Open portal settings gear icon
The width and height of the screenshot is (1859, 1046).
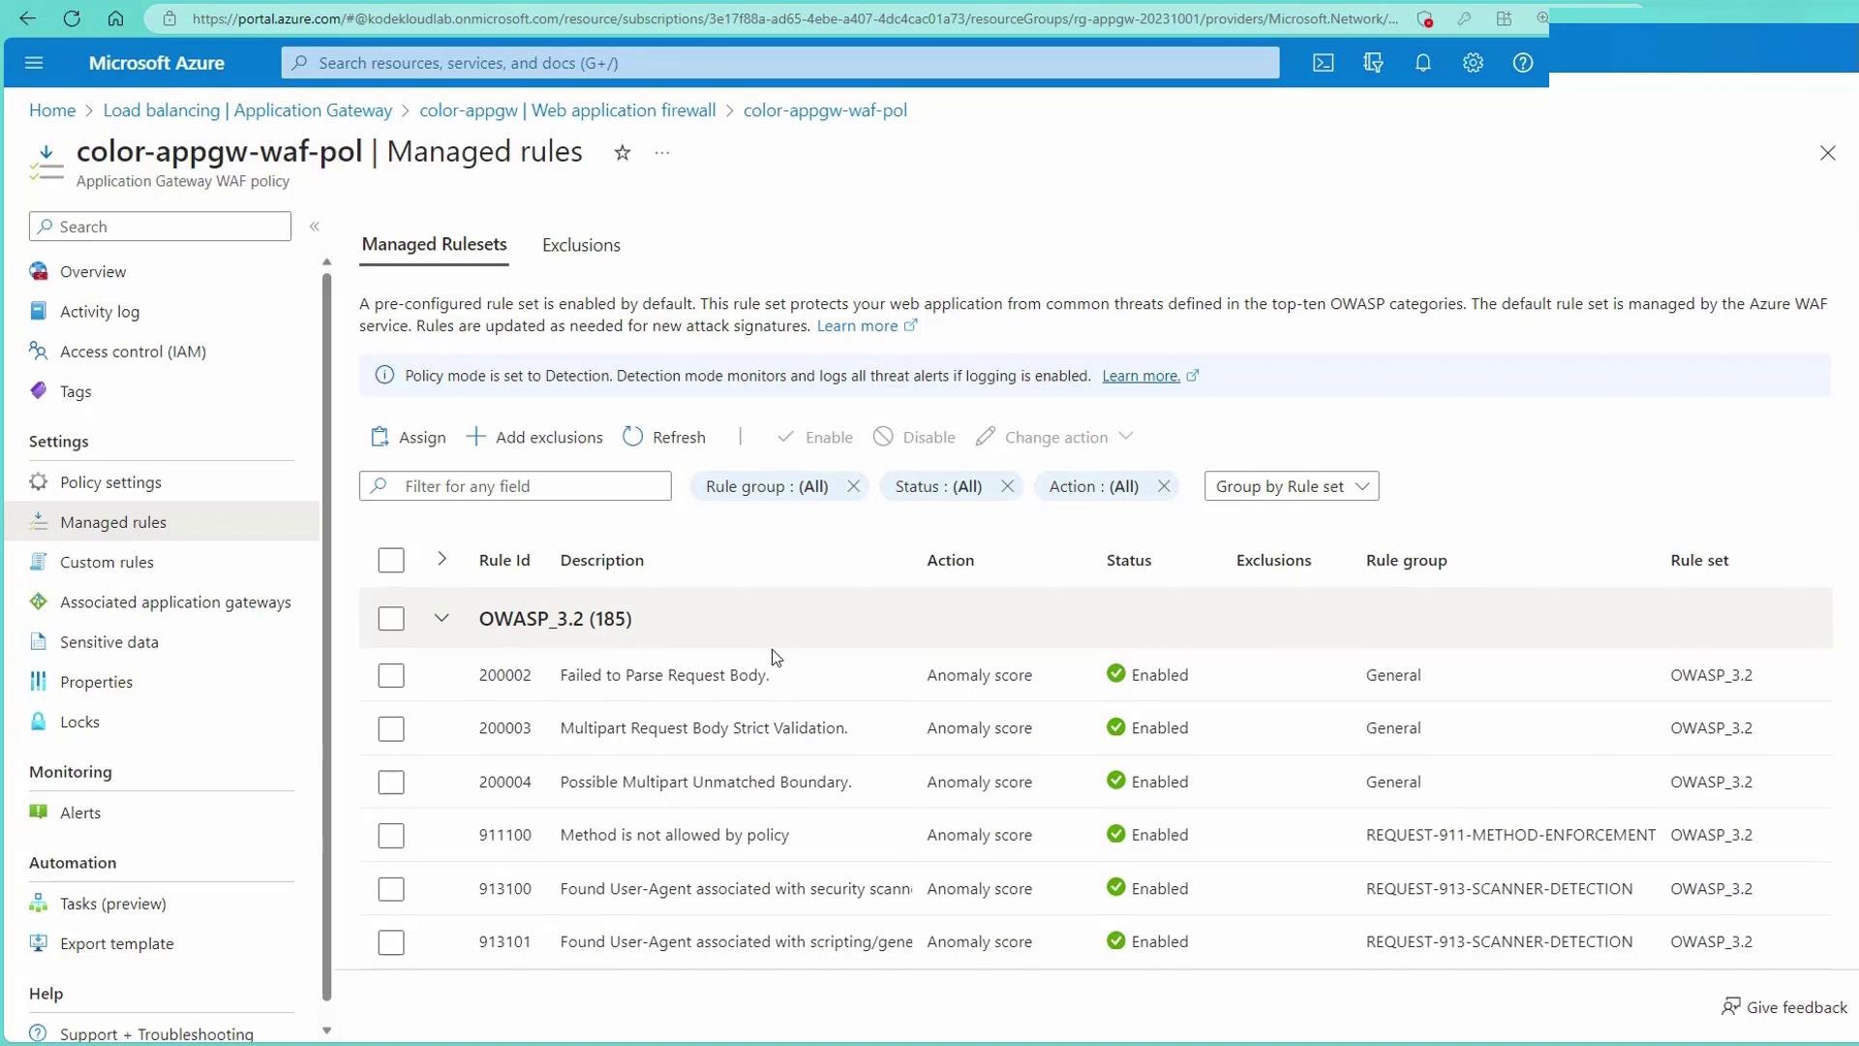tap(1473, 63)
